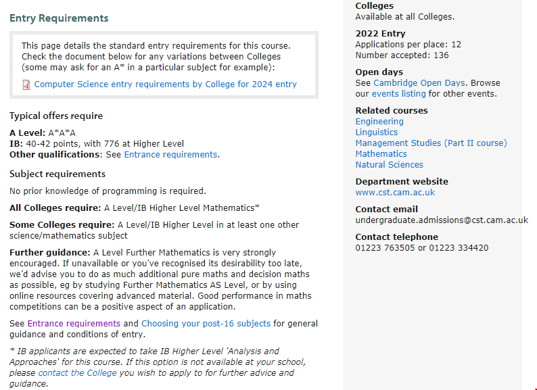Open Entrance requirements link beside Other qualifications
The image size is (537, 390).
pos(170,155)
